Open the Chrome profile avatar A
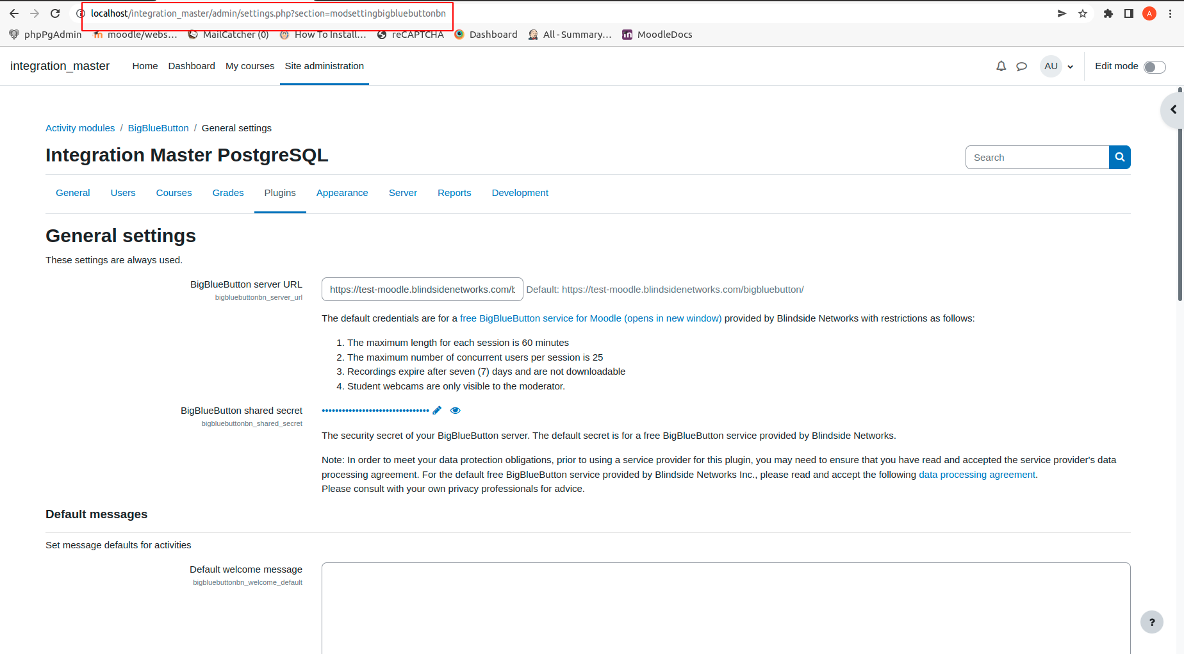 (x=1149, y=13)
